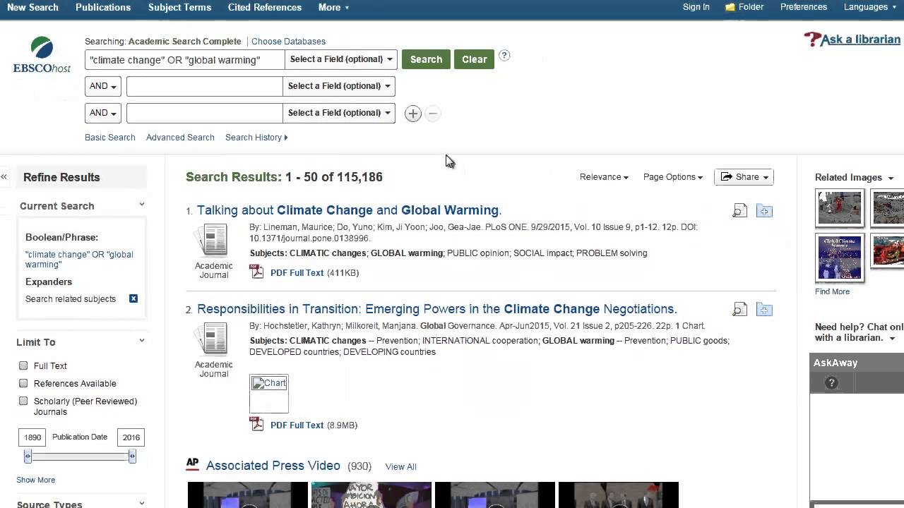This screenshot has height=508, width=904.
Task: Click the right handle of the publication date slider
Action: click(x=132, y=457)
